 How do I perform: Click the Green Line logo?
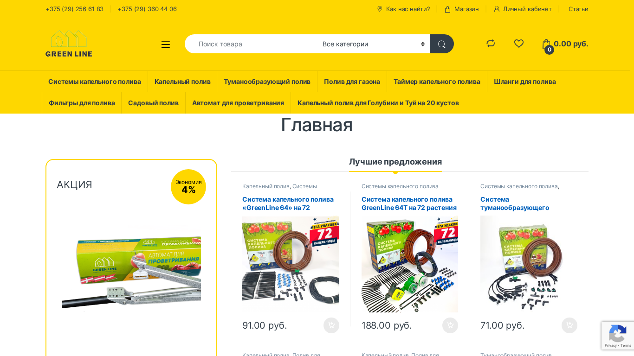69,44
